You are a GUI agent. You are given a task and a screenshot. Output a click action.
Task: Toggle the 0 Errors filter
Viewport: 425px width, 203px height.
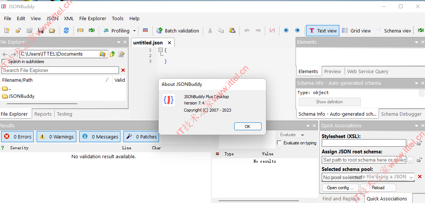[x=18, y=137]
